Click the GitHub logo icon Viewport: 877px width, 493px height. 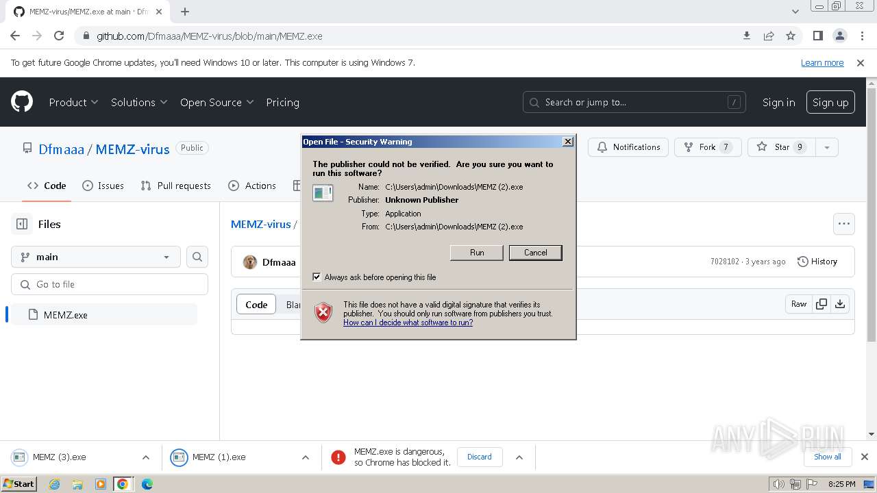coord(22,102)
